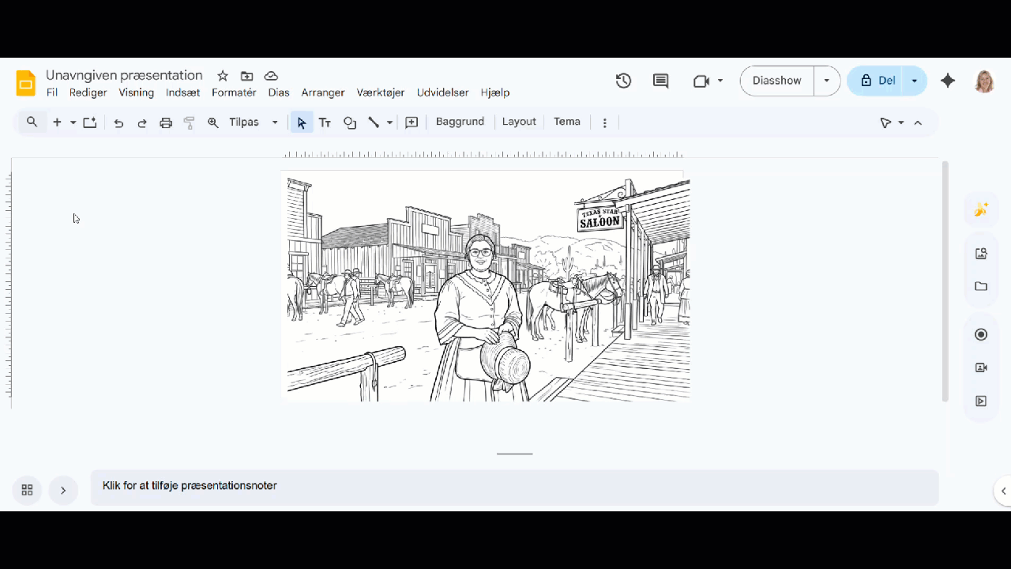The image size is (1011, 569).
Task: Click the undo arrow icon
Action: [118, 122]
